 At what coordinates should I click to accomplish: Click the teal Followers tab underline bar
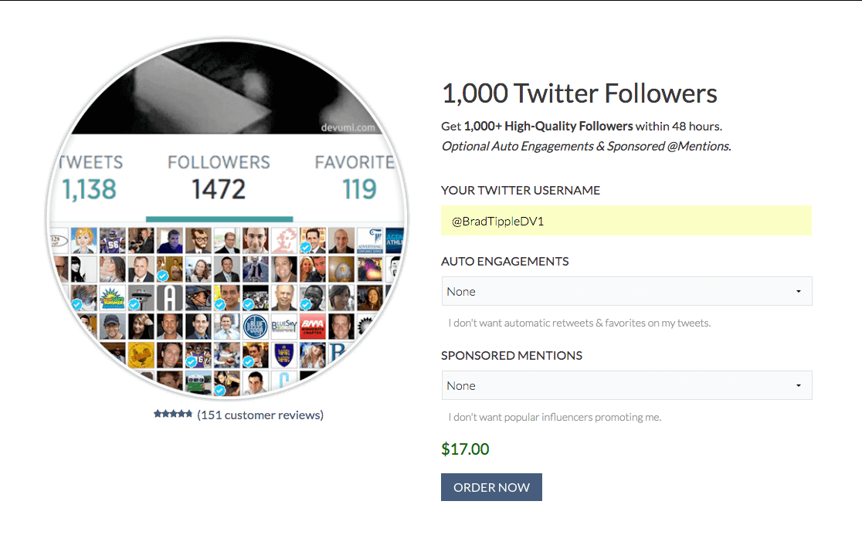219,219
